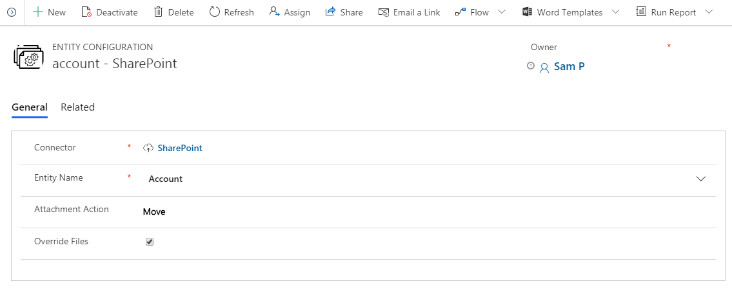Click the user icon next to Sam P
Viewport: 732px width, 288px height.
pyautogui.click(x=544, y=68)
